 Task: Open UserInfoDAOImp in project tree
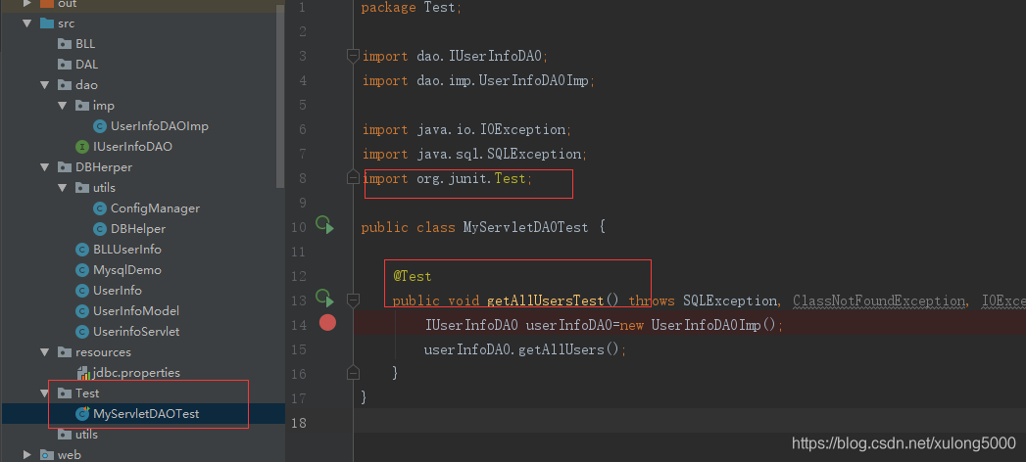(160, 126)
